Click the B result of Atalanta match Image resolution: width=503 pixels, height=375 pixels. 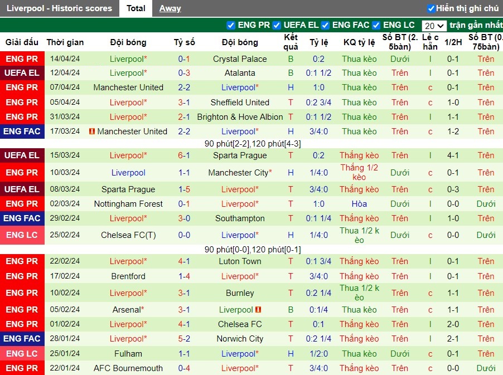[291, 73]
